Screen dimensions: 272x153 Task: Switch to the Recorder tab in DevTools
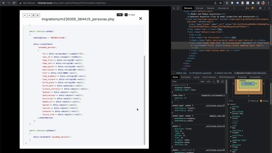pos(223,8)
